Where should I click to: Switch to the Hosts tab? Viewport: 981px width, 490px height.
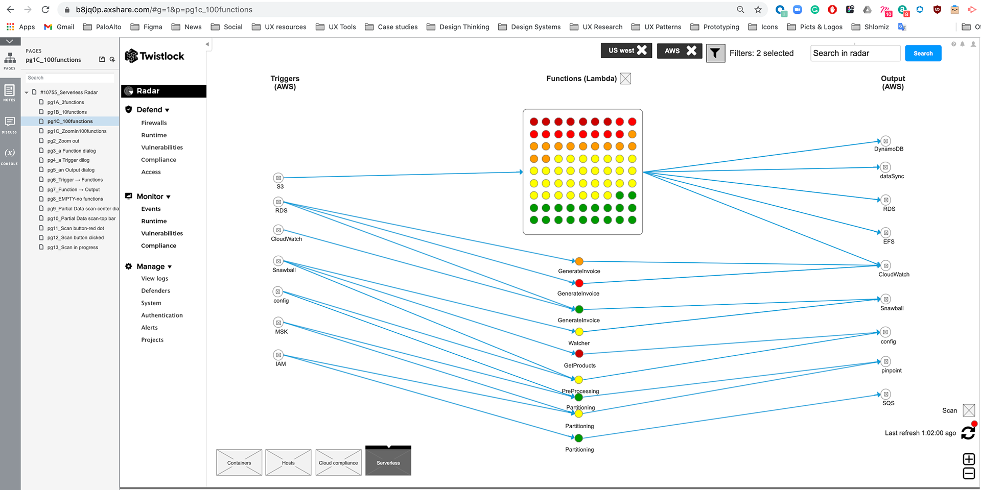click(x=288, y=462)
